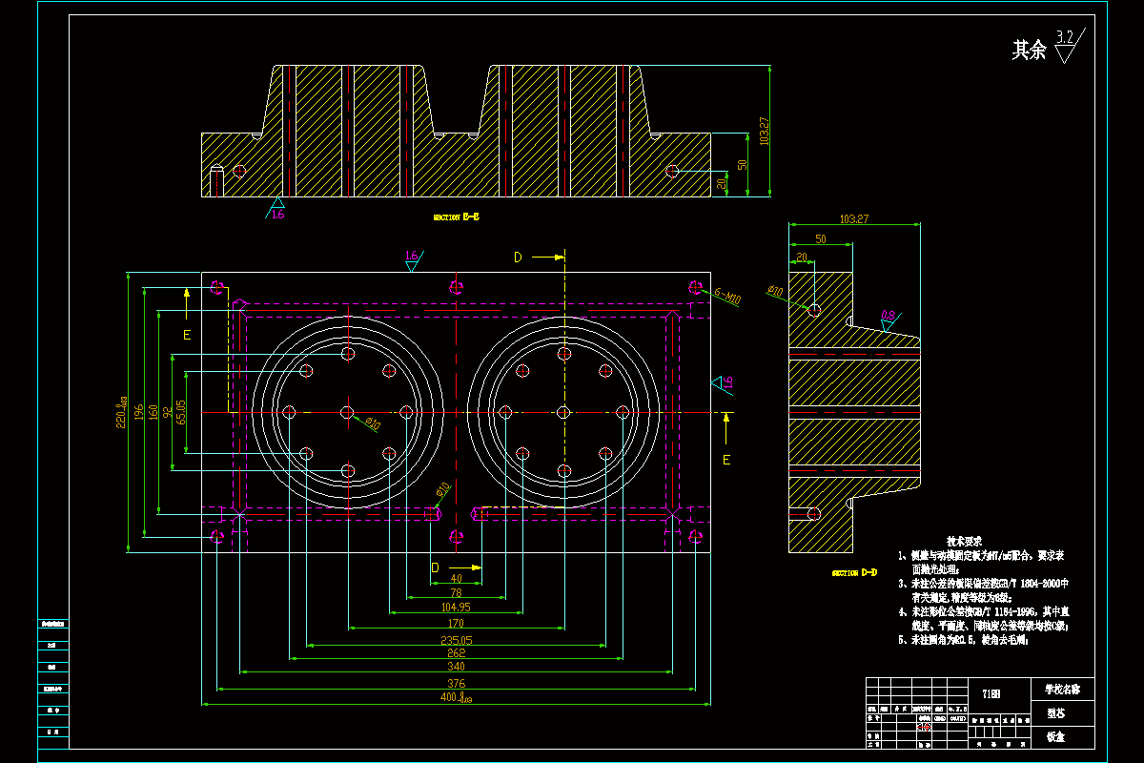Select the vertical 103.27 dimension in section E-E
The height and width of the screenshot is (763, 1144).
point(764,131)
